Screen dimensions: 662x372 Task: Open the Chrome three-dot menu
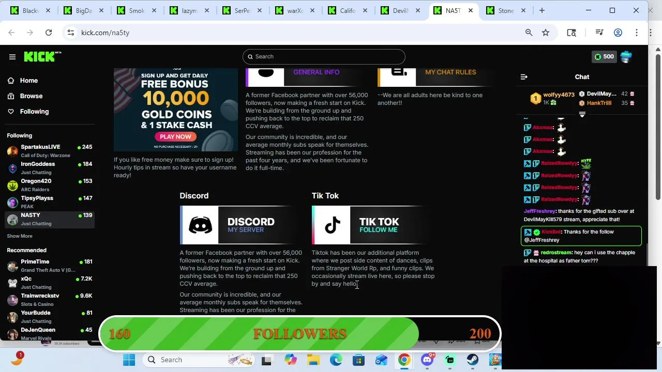click(x=637, y=33)
